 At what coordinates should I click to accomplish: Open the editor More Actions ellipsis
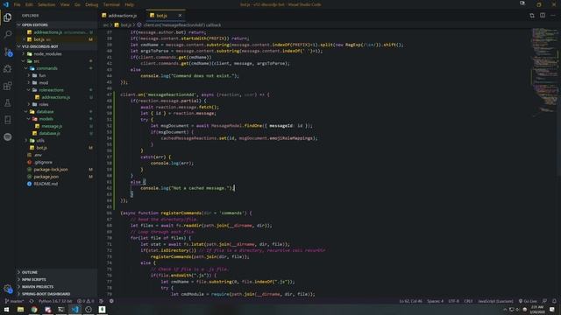click(553, 16)
